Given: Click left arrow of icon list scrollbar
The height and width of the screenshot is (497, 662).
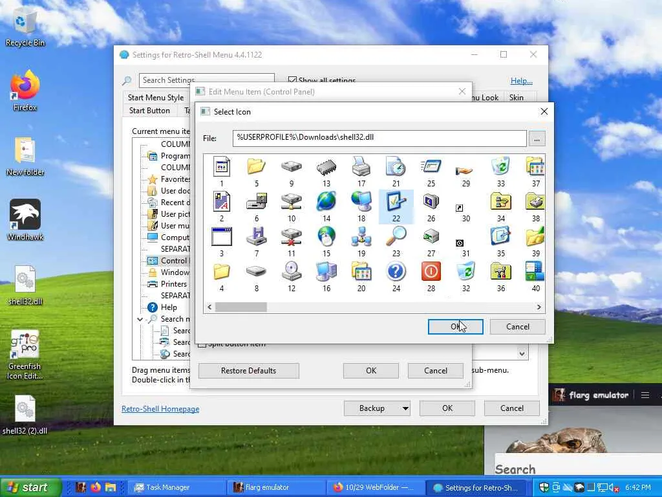Looking at the screenshot, I should point(209,307).
